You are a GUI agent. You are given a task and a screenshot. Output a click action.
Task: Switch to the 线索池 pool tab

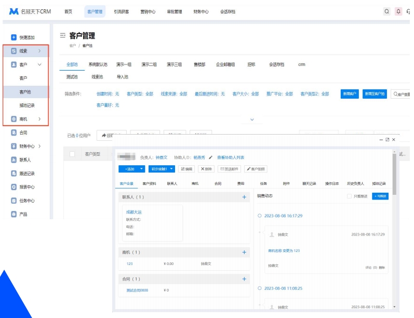click(97, 77)
